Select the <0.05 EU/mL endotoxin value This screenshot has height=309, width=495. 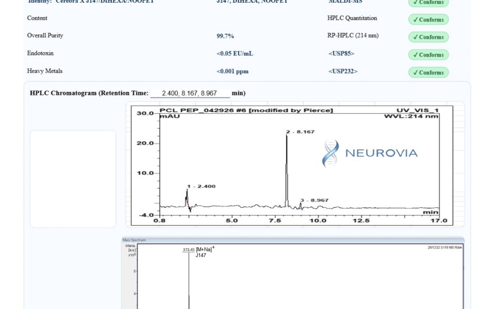pyautogui.click(x=235, y=54)
